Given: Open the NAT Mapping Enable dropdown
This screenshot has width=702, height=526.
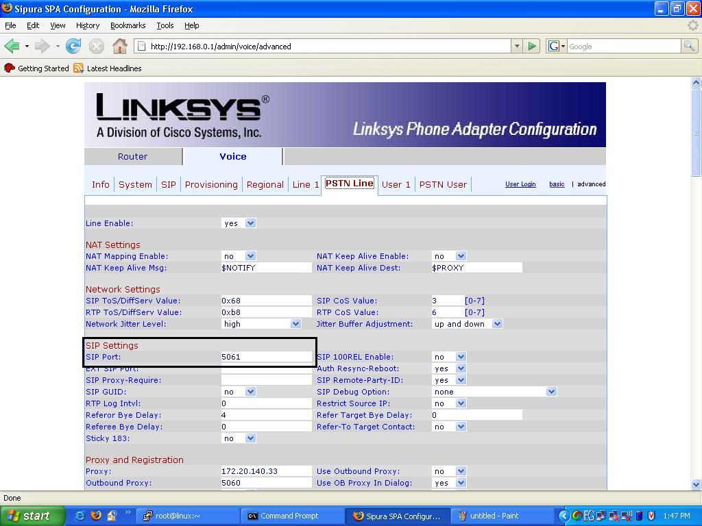Looking at the screenshot, I should (x=239, y=256).
